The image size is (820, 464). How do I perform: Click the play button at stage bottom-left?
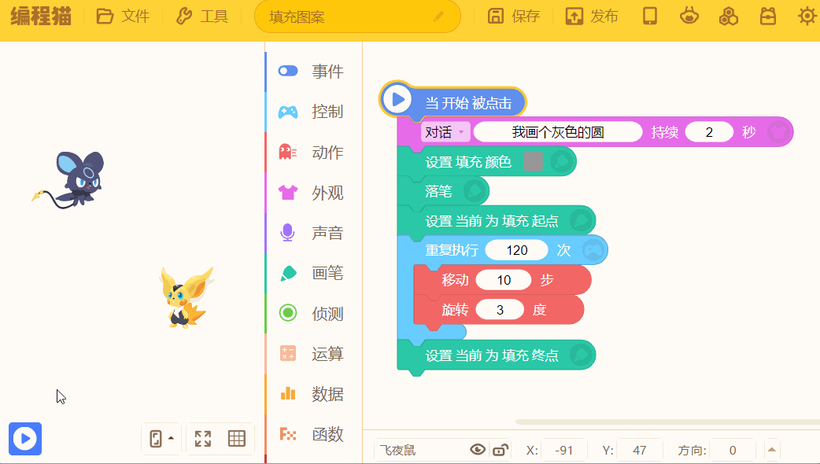[x=25, y=438]
